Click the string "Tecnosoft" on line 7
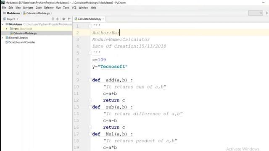This screenshot has height=151, width=269. tap(113, 66)
